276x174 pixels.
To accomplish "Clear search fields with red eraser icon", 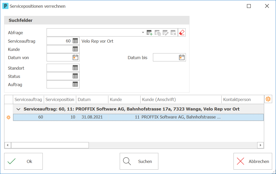I will click(182, 33).
